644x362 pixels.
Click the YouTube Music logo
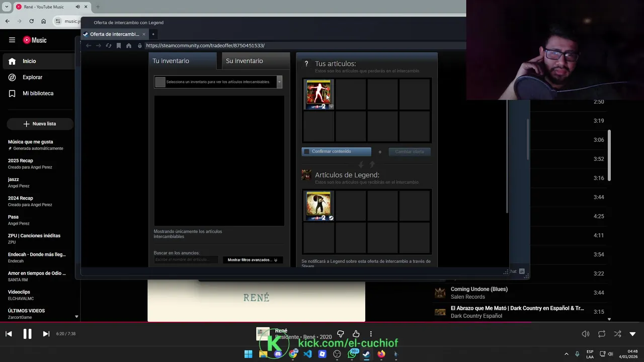(35, 40)
